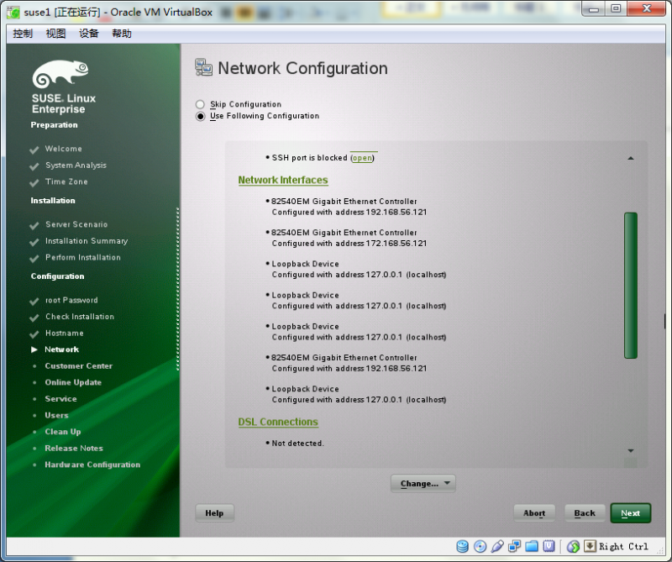Viewport: 672px width, 562px height.
Task: Click the optical drive icon in status bar
Action: [480, 546]
